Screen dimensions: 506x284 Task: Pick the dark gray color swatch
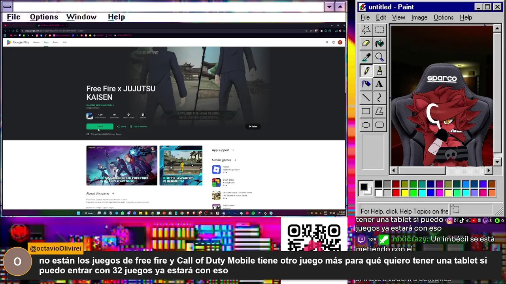pyautogui.click(x=387, y=184)
